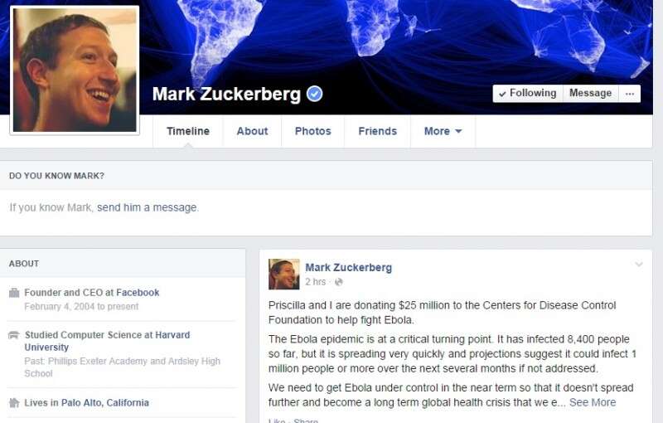Screen dimensions: 663x423
Task: Click the globe privacy icon on the post
Action: [338, 282]
